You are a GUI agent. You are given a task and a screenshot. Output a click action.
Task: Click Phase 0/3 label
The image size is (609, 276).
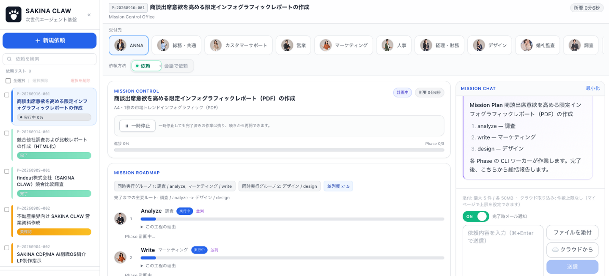(435, 144)
